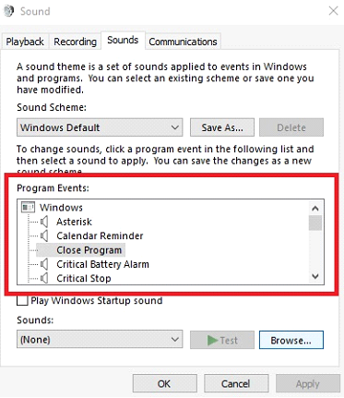Click the Sound icon in the title bar
The height and width of the screenshot is (398, 344).
tap(8, 11)
